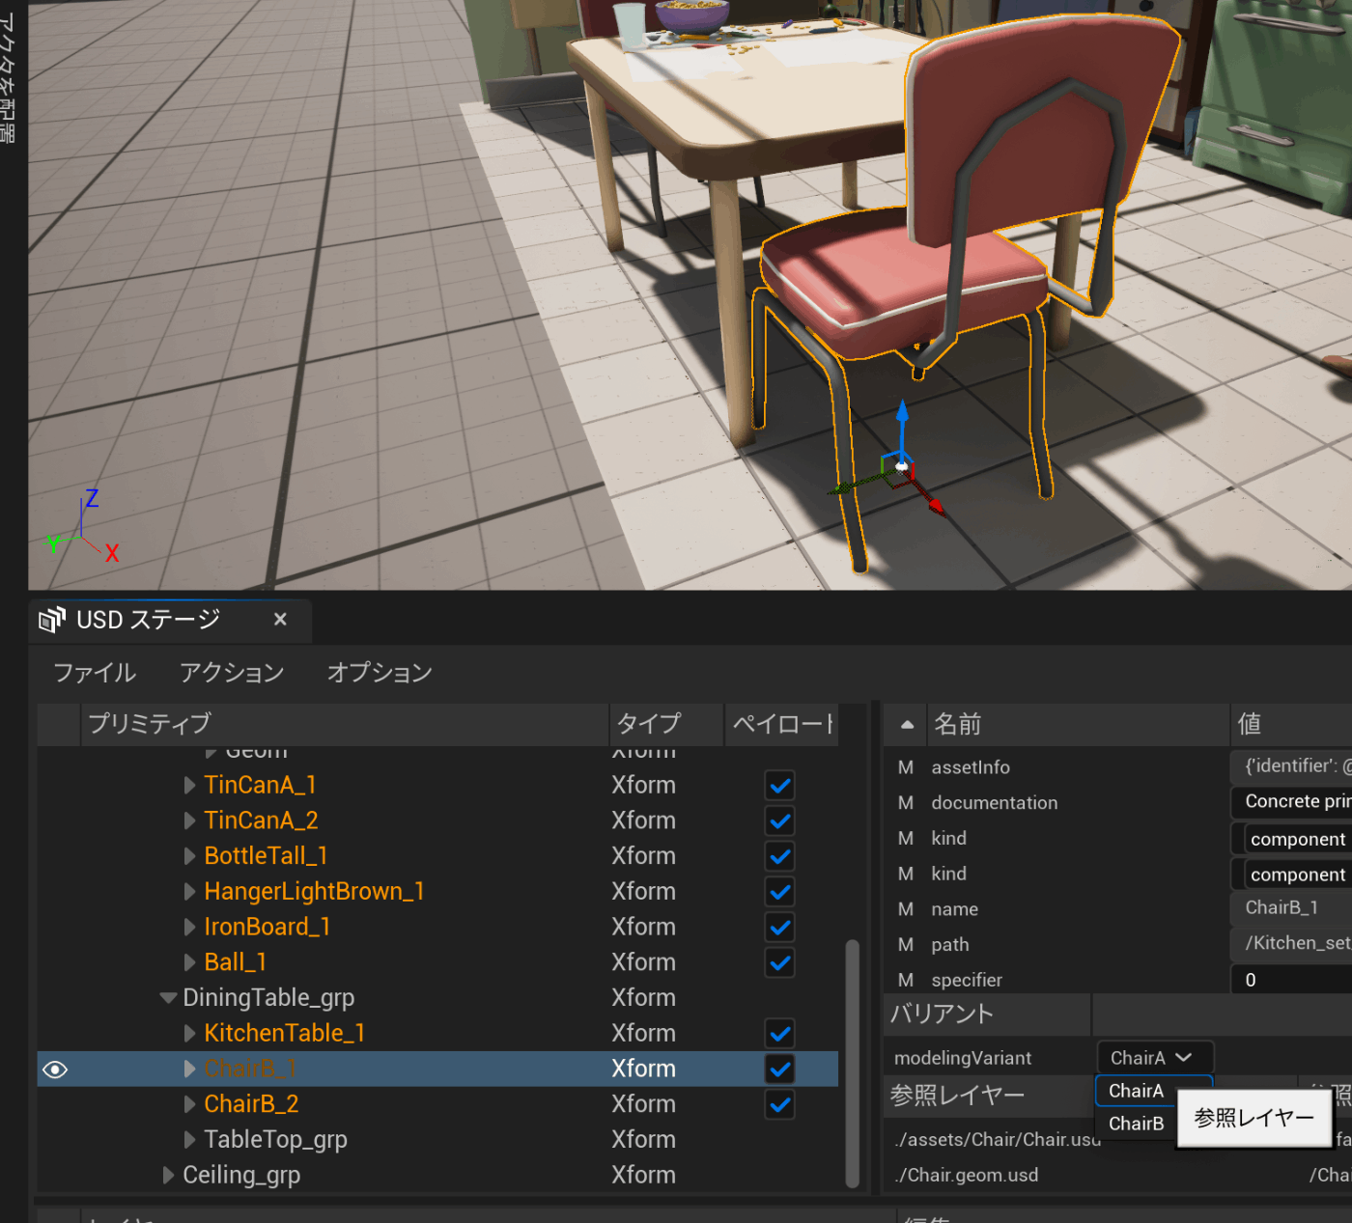This screenshot has height=1223, width=1352.
Task: Click the 値 column header
Action: [x=1291, y=724]
